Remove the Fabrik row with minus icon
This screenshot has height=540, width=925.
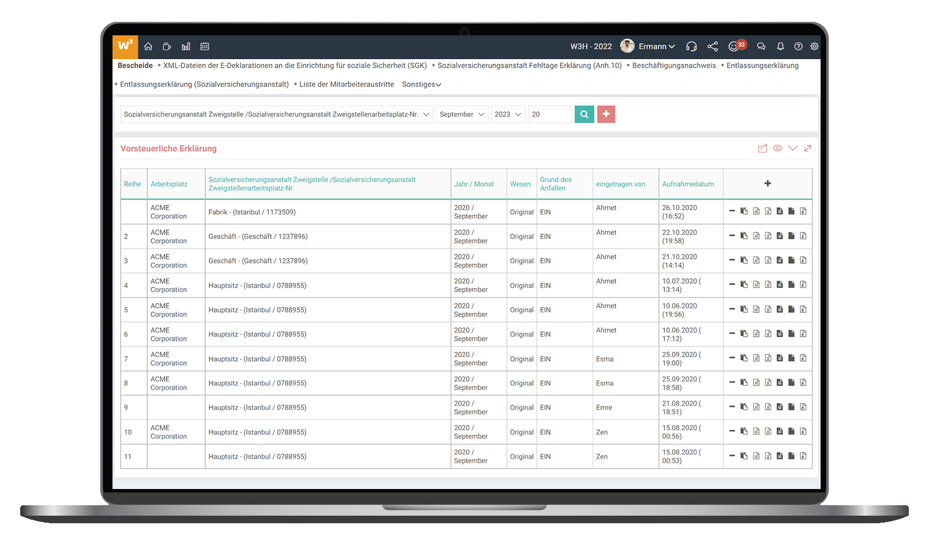point(732,211)
